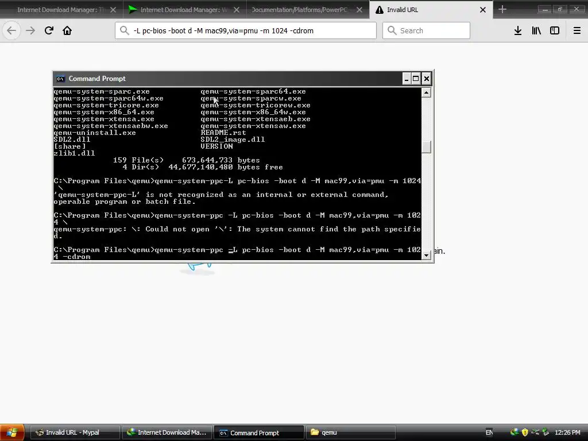
Task: Restore down the browser window
Action: (x=560, y=9)
